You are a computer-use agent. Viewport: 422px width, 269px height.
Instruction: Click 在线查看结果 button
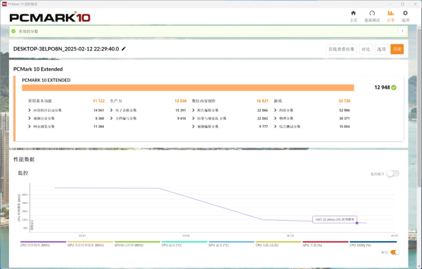(x=341, y=49)
